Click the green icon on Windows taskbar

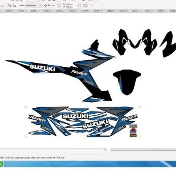tap(2, 164)
